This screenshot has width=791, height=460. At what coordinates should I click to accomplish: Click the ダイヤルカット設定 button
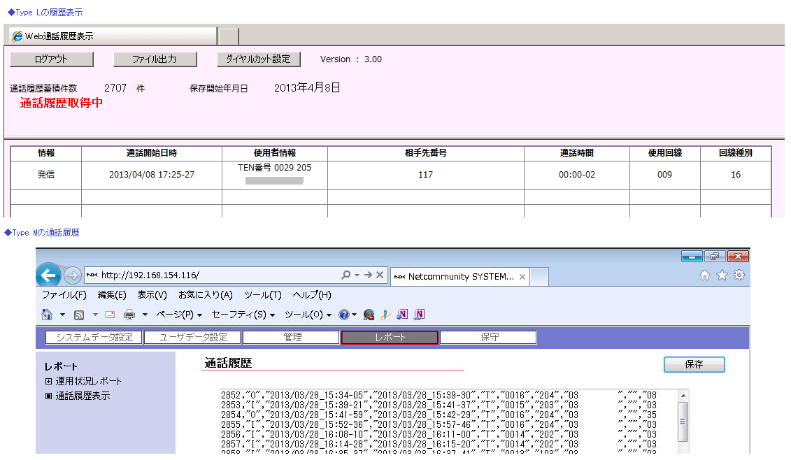pyautogui.click(x=258, y=59)
